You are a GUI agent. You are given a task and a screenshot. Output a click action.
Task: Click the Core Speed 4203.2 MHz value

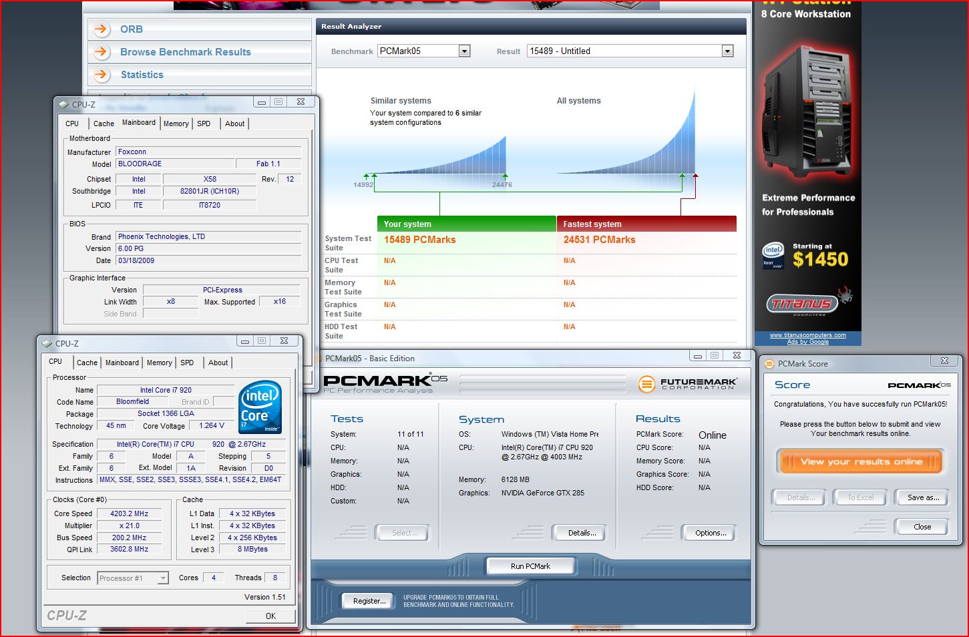130,514
